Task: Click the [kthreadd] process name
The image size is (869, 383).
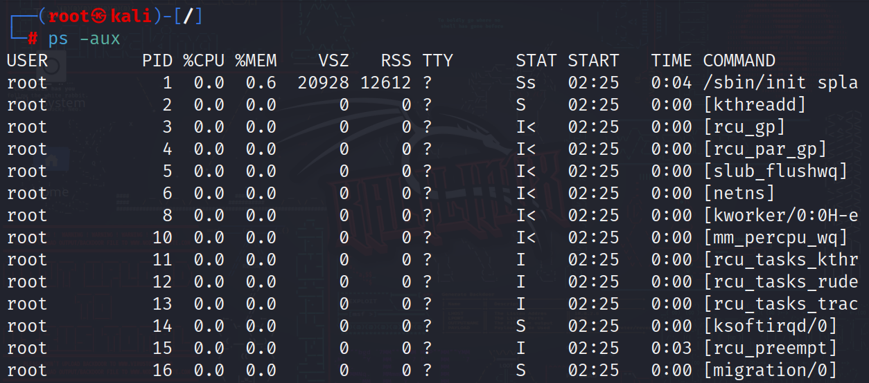Action: 755,105
